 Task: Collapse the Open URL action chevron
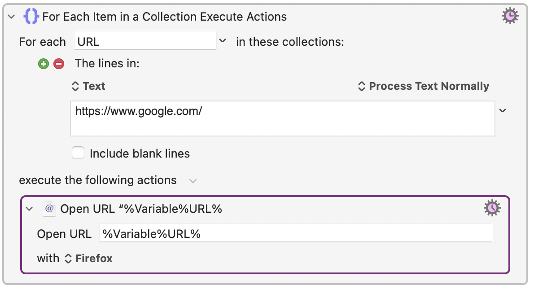[30, 209]
